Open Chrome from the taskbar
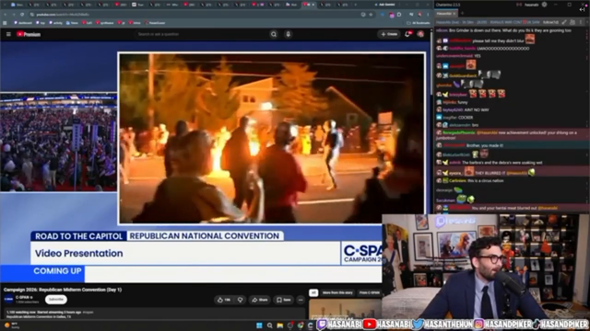590x331 pixels. tap(301, 325)
